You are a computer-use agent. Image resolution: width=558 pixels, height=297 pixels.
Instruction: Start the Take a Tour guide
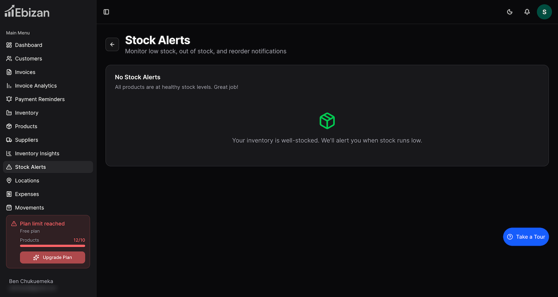[x=526, y=237]
